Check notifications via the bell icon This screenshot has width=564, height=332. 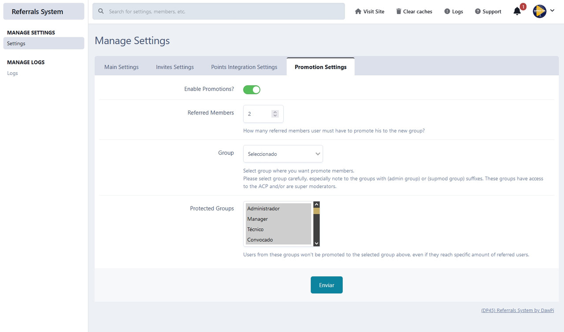click(516, 12)
